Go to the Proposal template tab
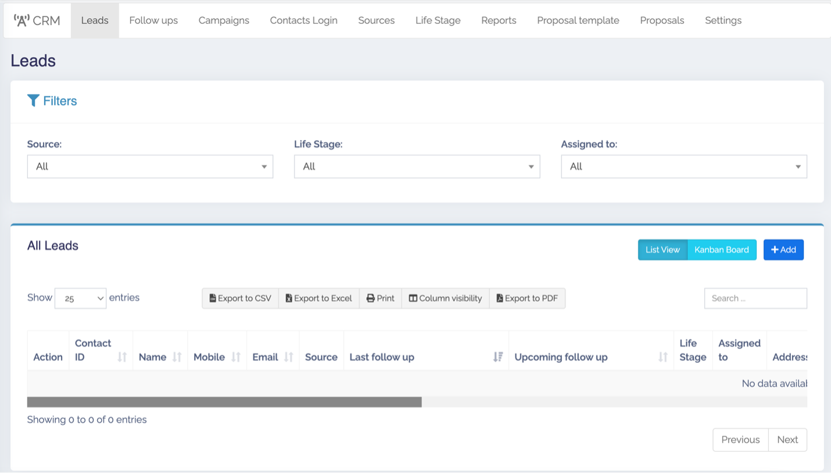The width and height of the screenshot is (831, 475). click(x=578, y=20)
